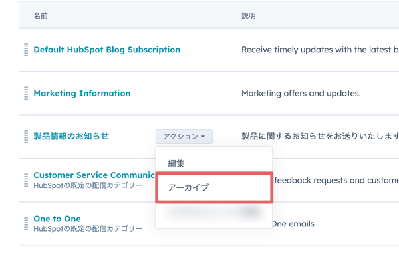Image resolution: width=399 pixels, height=269 pixels.
Task: Choose アーカイブ from the action menu
Action: point(188,188)
